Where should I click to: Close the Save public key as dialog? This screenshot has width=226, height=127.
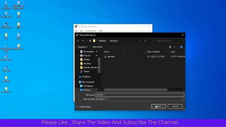point(183,35)
